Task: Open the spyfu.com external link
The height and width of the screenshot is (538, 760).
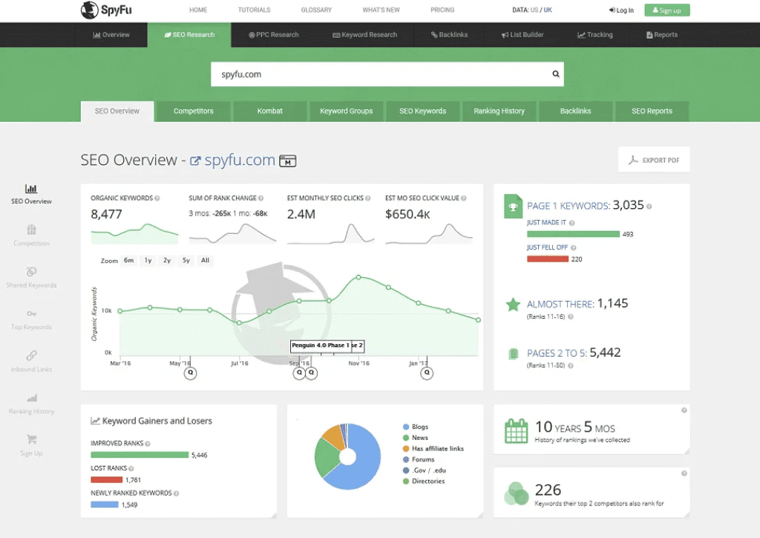Action: 195,161
